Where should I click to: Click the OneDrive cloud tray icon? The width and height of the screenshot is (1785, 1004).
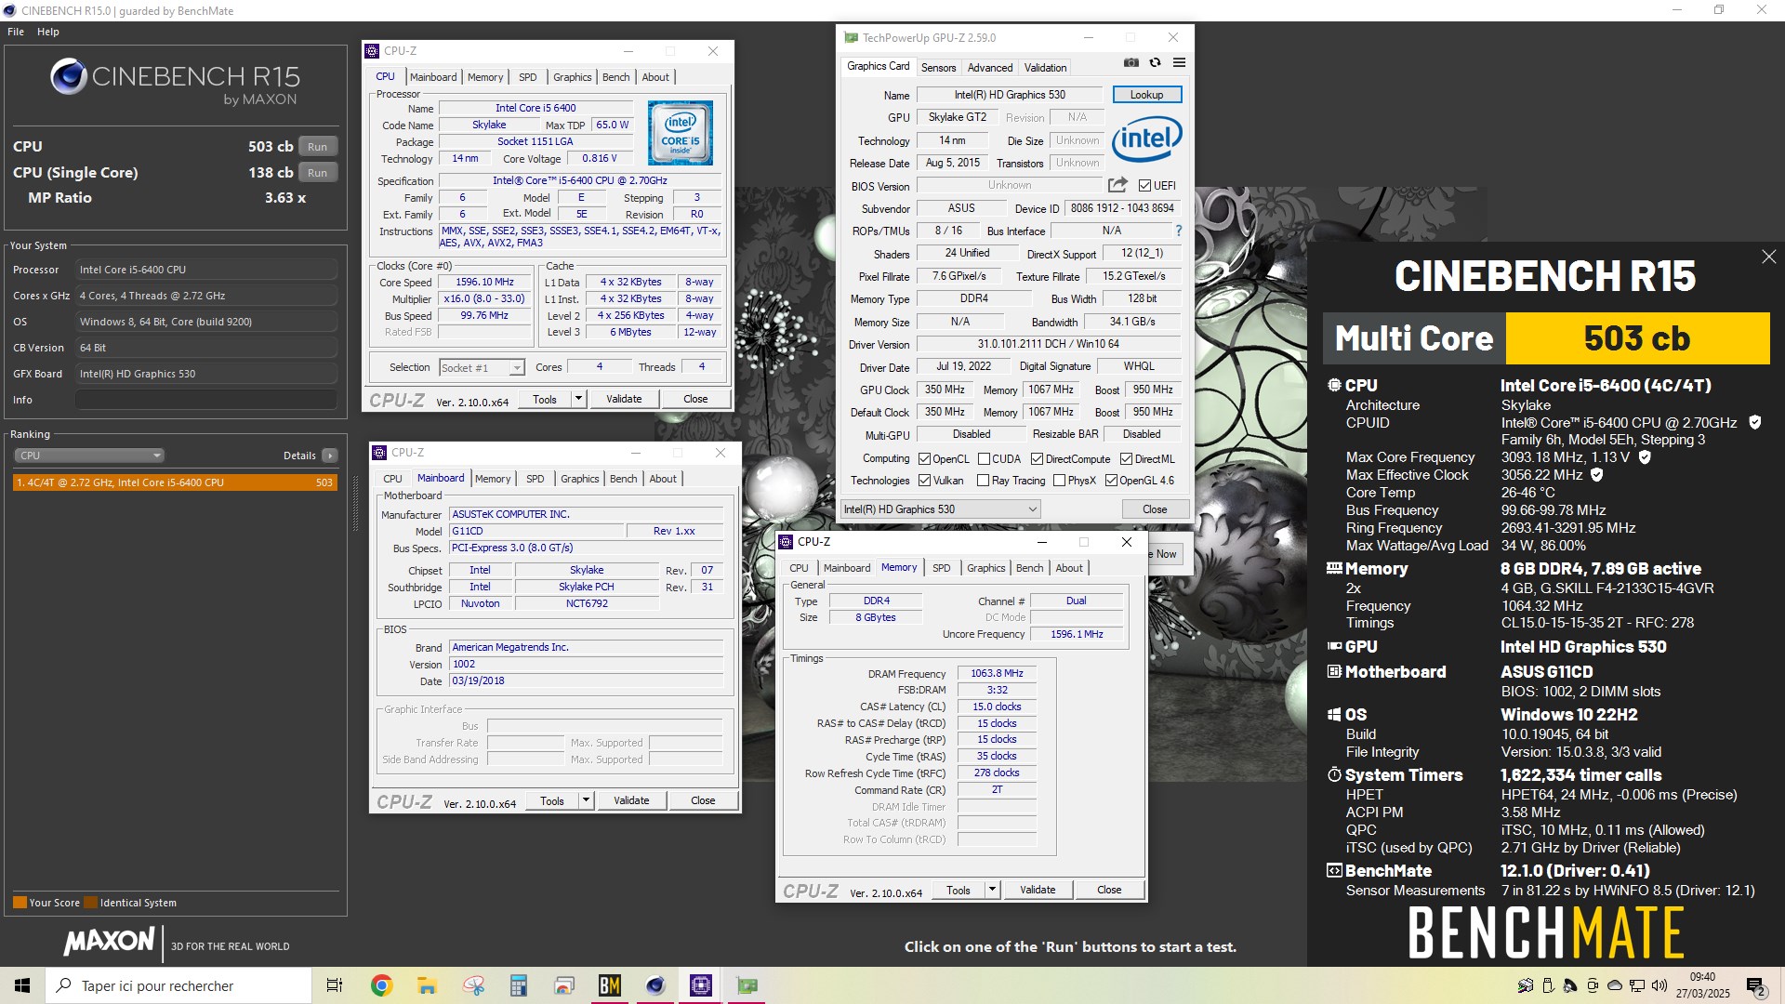tap(1615, 985)
